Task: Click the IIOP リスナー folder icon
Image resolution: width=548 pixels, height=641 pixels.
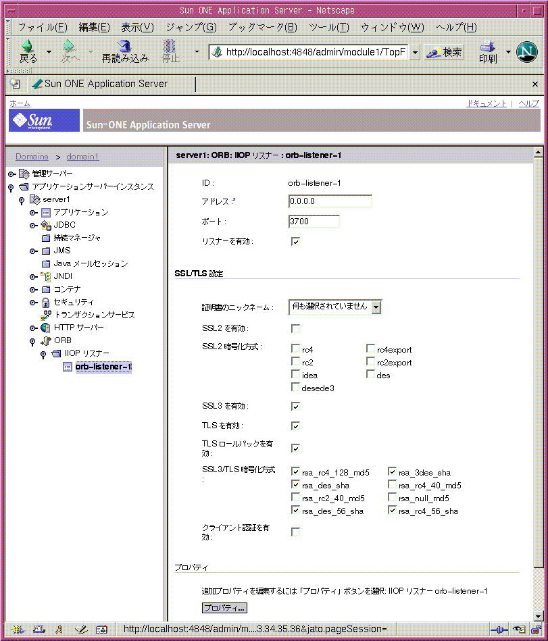Action: 57,354
